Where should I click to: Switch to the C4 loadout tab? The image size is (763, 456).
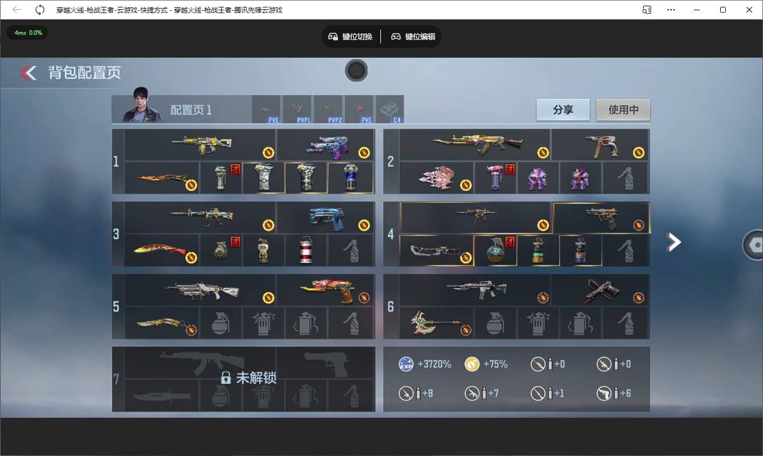click(391, 108)
